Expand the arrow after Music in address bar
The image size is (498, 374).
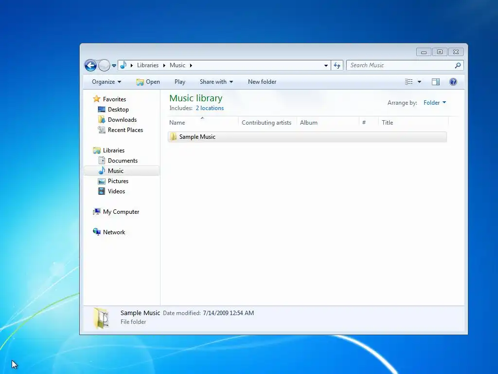coord(191,65)
